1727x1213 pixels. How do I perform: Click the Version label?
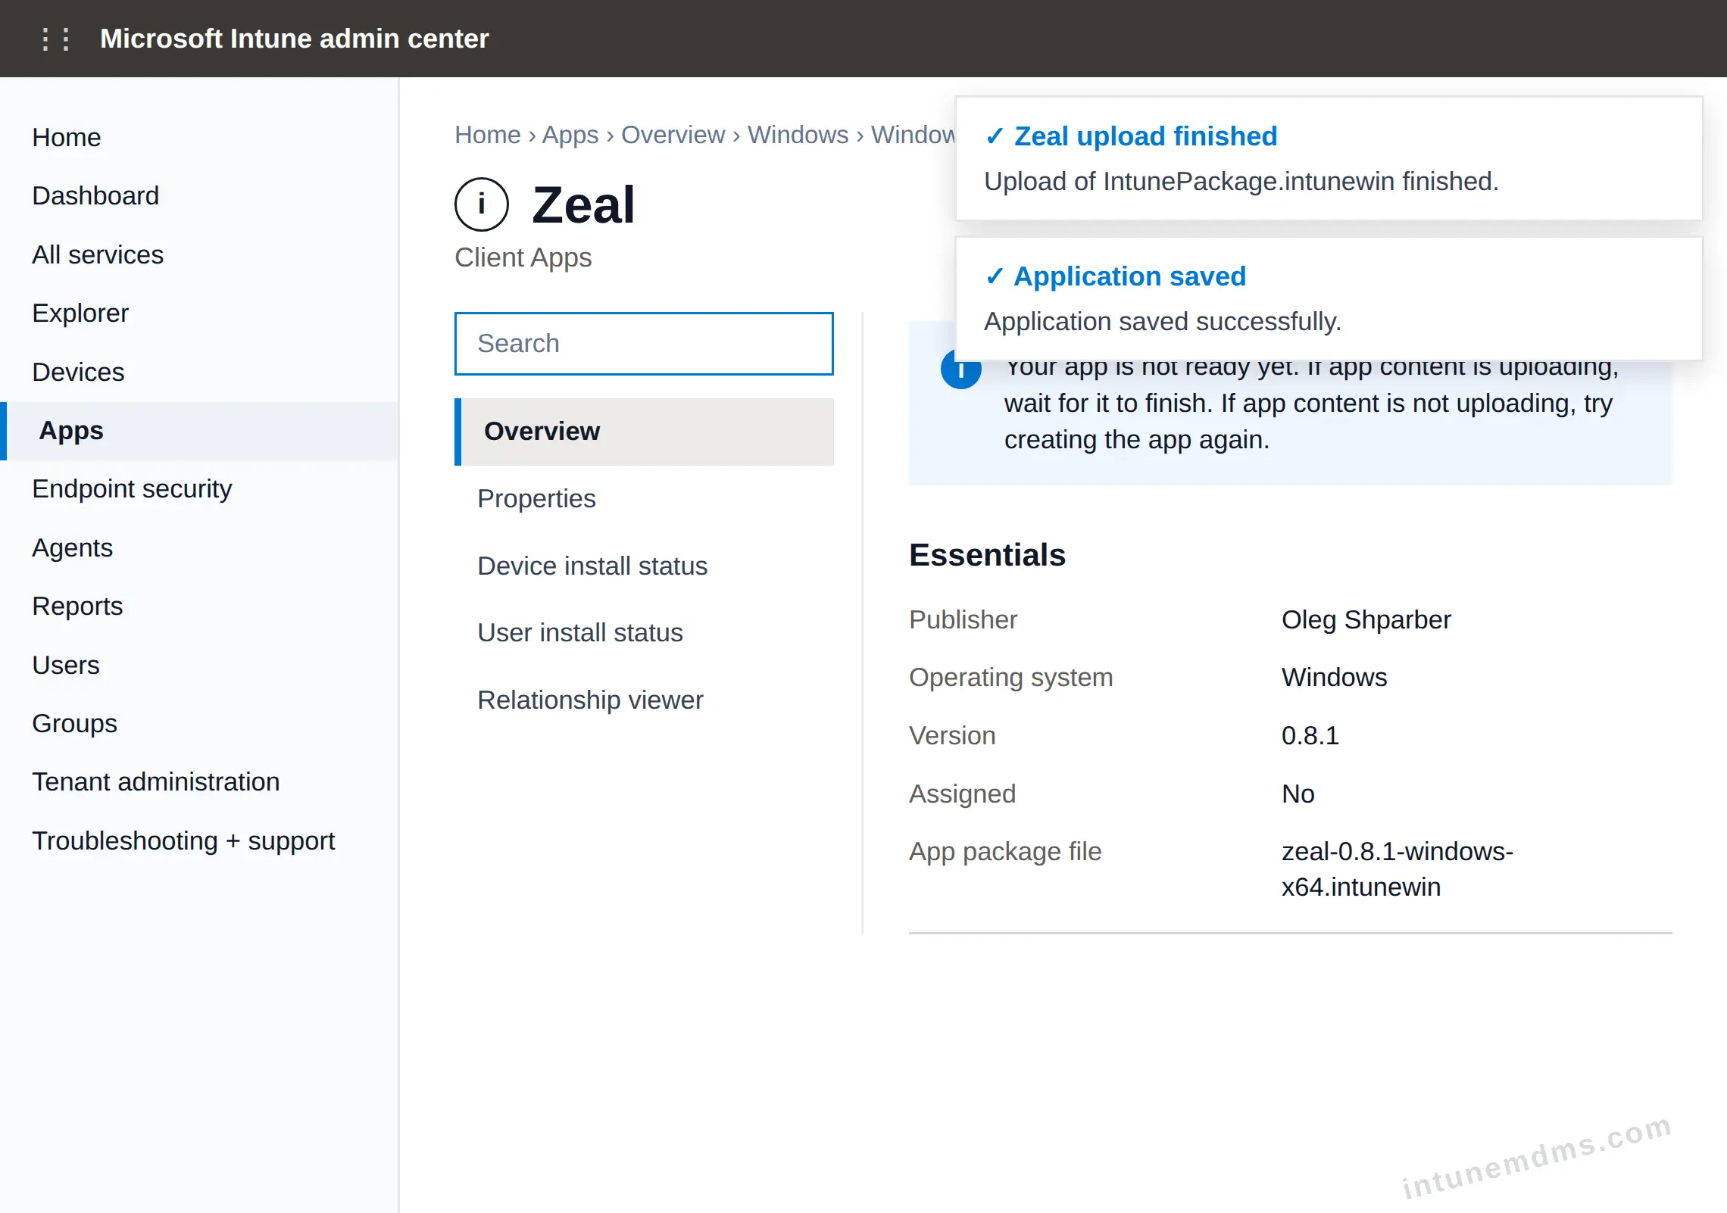point(952,735)
